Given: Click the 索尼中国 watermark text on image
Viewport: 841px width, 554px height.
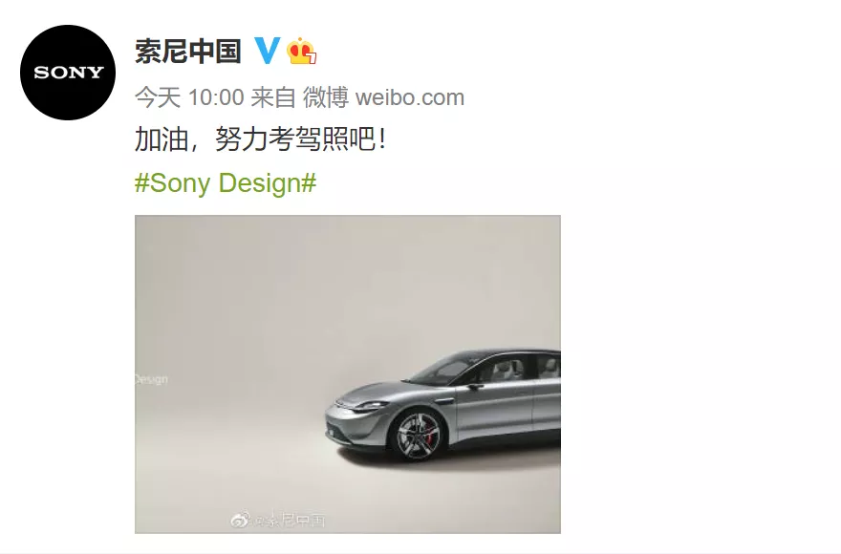Looking at the screenshot, I should pos(290,520).
